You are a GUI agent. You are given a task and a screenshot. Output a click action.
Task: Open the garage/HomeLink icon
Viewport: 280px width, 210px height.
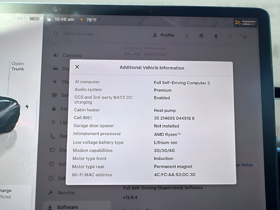(201, 36)
